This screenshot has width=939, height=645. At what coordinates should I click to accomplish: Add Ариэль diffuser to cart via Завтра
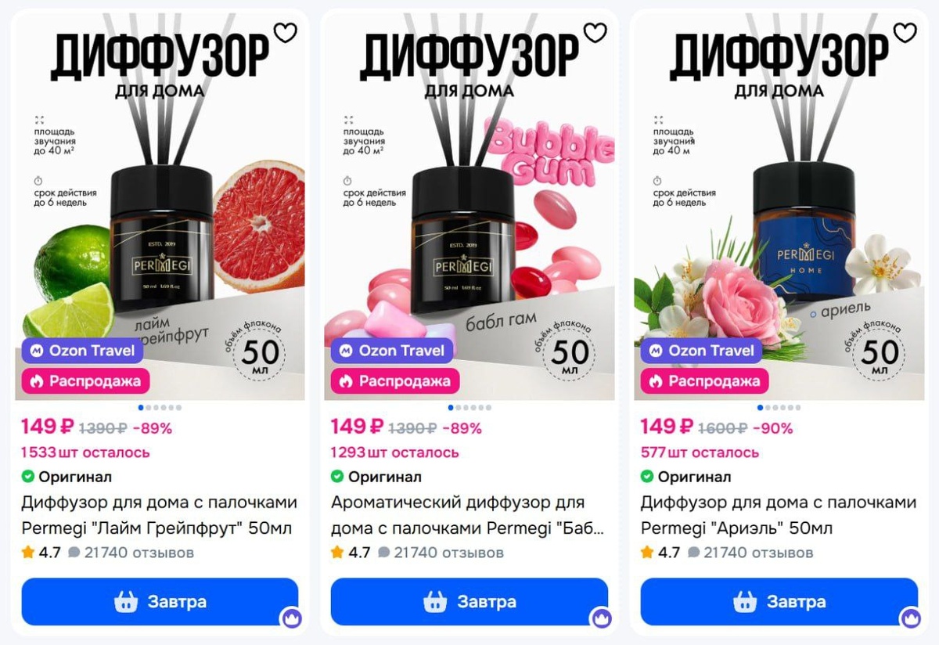click(x=779, y=602)
